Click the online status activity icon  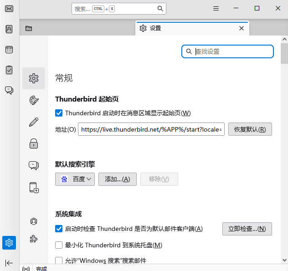(x=26, y=269)
